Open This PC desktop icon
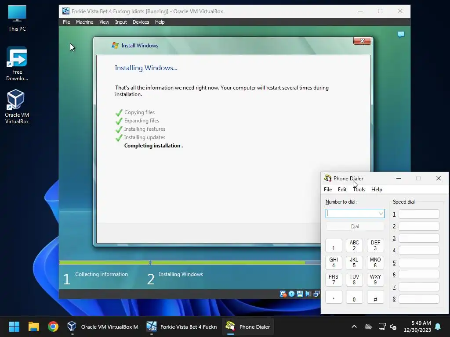The image size is (450, 337). point(17,18)
